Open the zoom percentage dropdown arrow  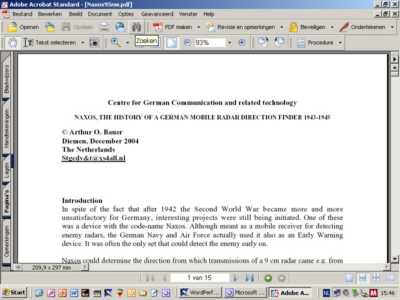coord(229,43)
